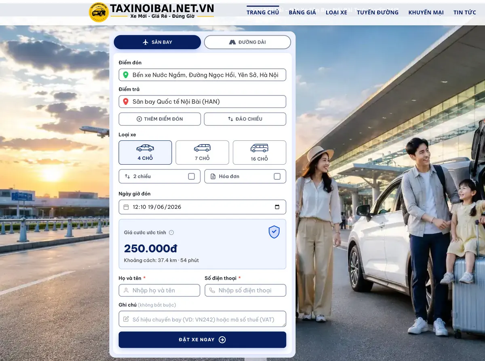This screenshot has height=361, width=485.
Task: Open the BẢNG GIÁ menu item
Action: point(302,13)
